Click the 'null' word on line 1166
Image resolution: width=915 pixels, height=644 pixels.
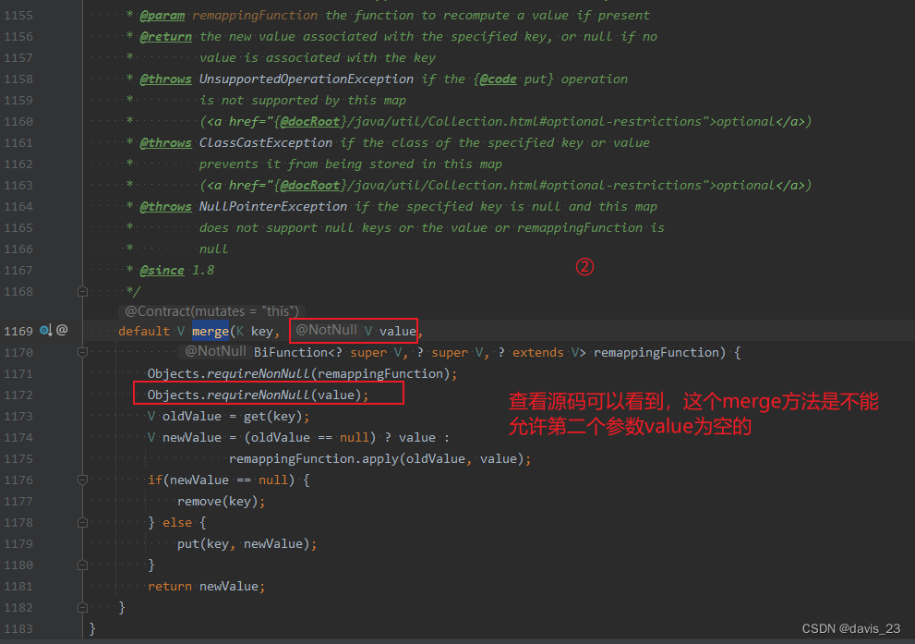[x=213, y=249]
